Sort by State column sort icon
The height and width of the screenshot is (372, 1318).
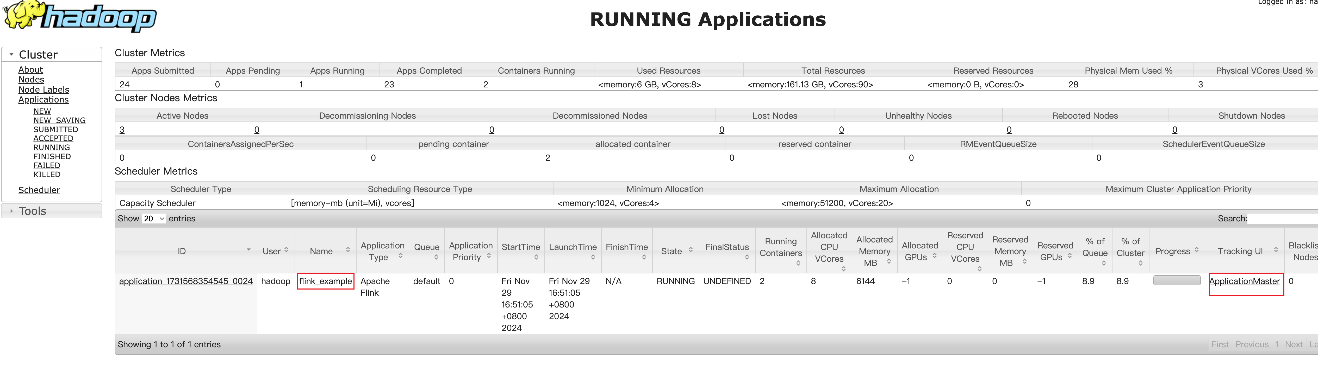pos(691,250)
